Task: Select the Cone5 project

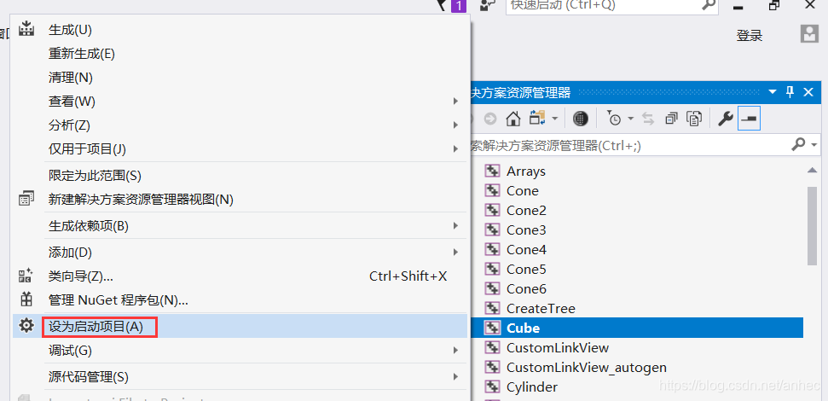Action: coord(526,270)
